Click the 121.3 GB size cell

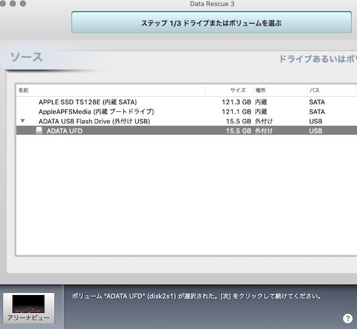point(236,102)
